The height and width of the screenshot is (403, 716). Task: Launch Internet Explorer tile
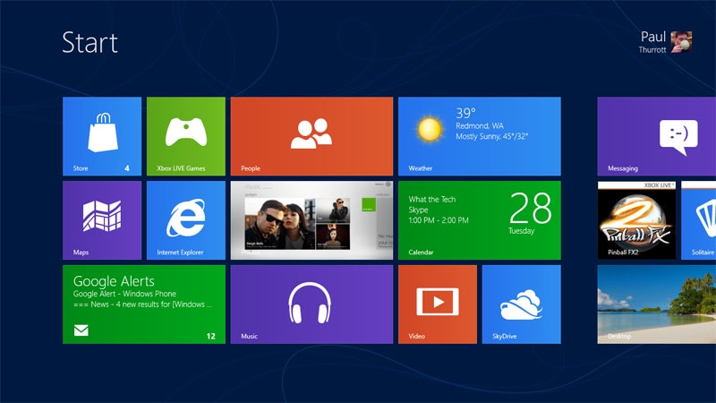point(185,220)
